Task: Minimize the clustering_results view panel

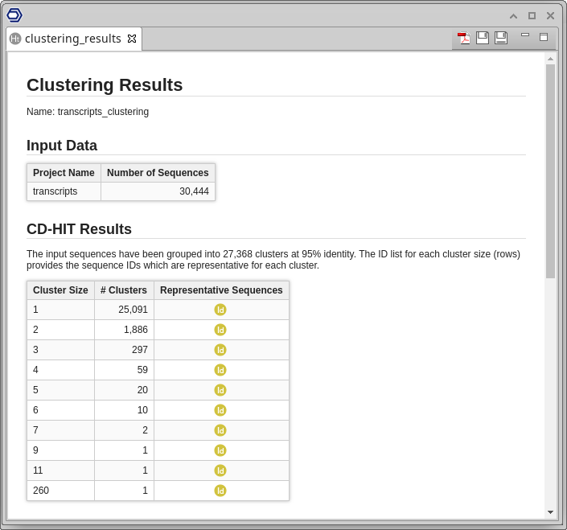Action: pyautogui.click(x=525, y=35)
